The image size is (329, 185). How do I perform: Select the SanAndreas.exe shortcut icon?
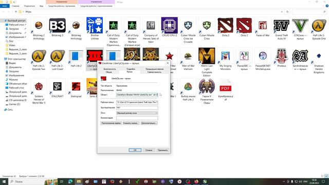tap(300, 56)
